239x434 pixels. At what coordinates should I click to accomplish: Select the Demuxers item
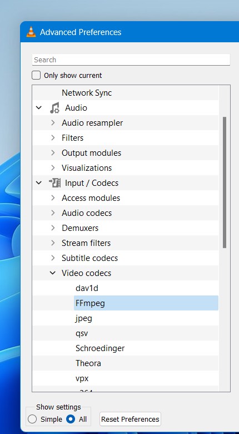point(80,228)
